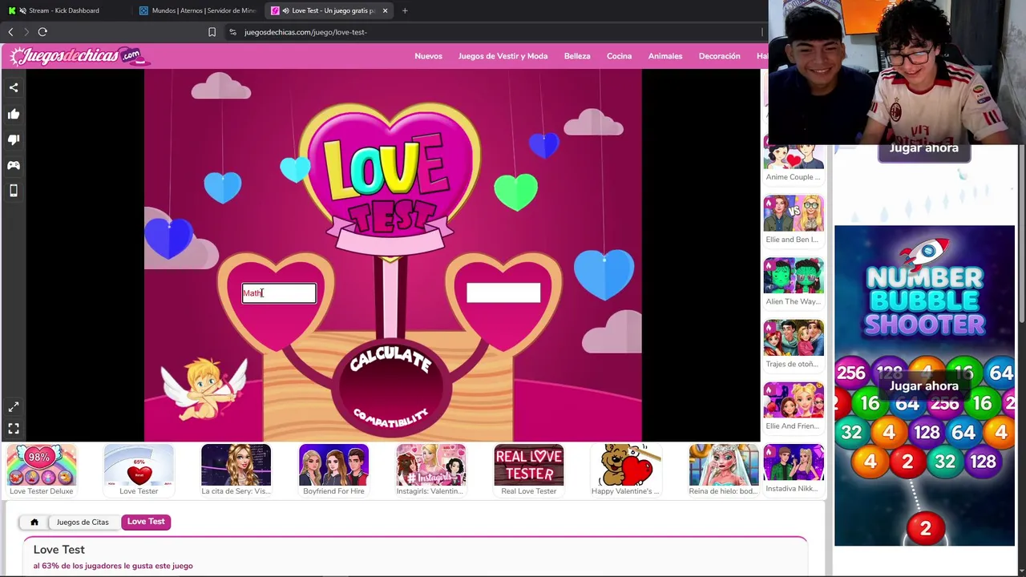This screenshot has height=577, width=1026.
Task: Switch to the Stream - Kick Dashboard tab
Action: [64, 10]
